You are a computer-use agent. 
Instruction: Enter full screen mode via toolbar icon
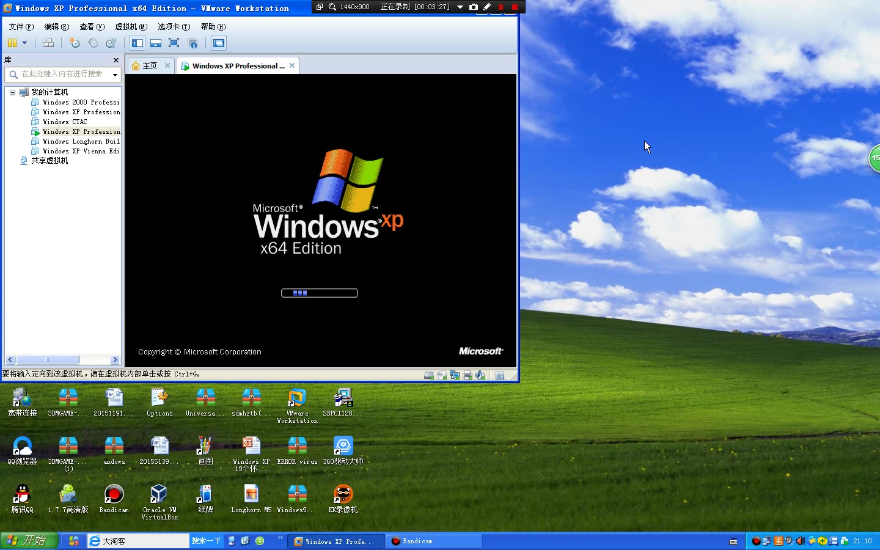click(174, 43)
